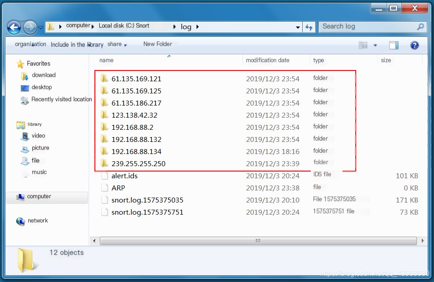Go forward with the Forward arrow button
Screen dimensions: 434x282
click(30, 27)
